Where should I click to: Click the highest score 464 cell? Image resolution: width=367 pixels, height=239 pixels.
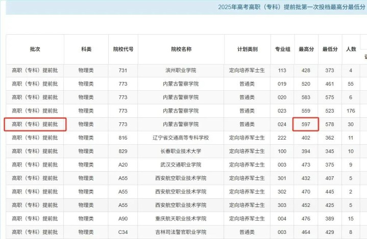306,232
